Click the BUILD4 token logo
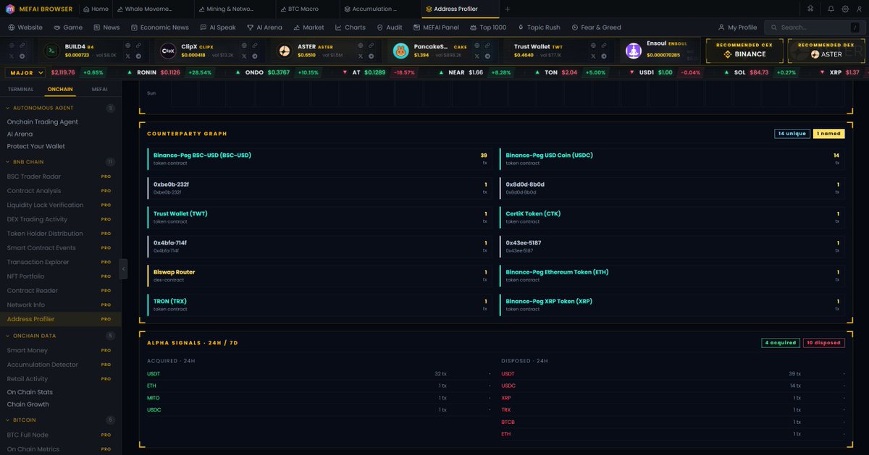Viewport: 869px width, 455px height. pyautogui.click(x=51, y=51)
